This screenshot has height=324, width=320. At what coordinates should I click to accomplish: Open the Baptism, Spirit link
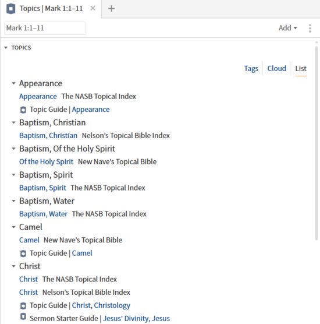pos(42,188)
